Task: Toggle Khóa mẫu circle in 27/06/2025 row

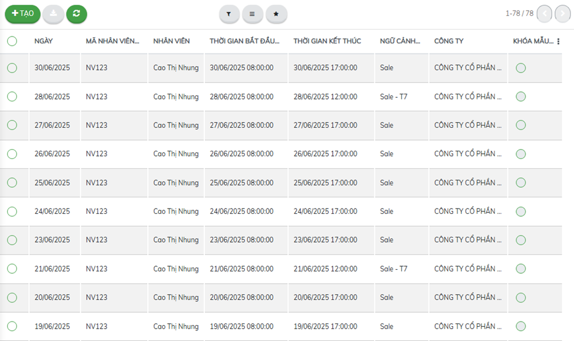Action: 520,125
